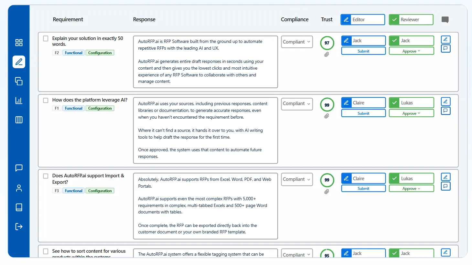Click the Trust column header
Screen dimensions: 472x265
click(327, 20)
